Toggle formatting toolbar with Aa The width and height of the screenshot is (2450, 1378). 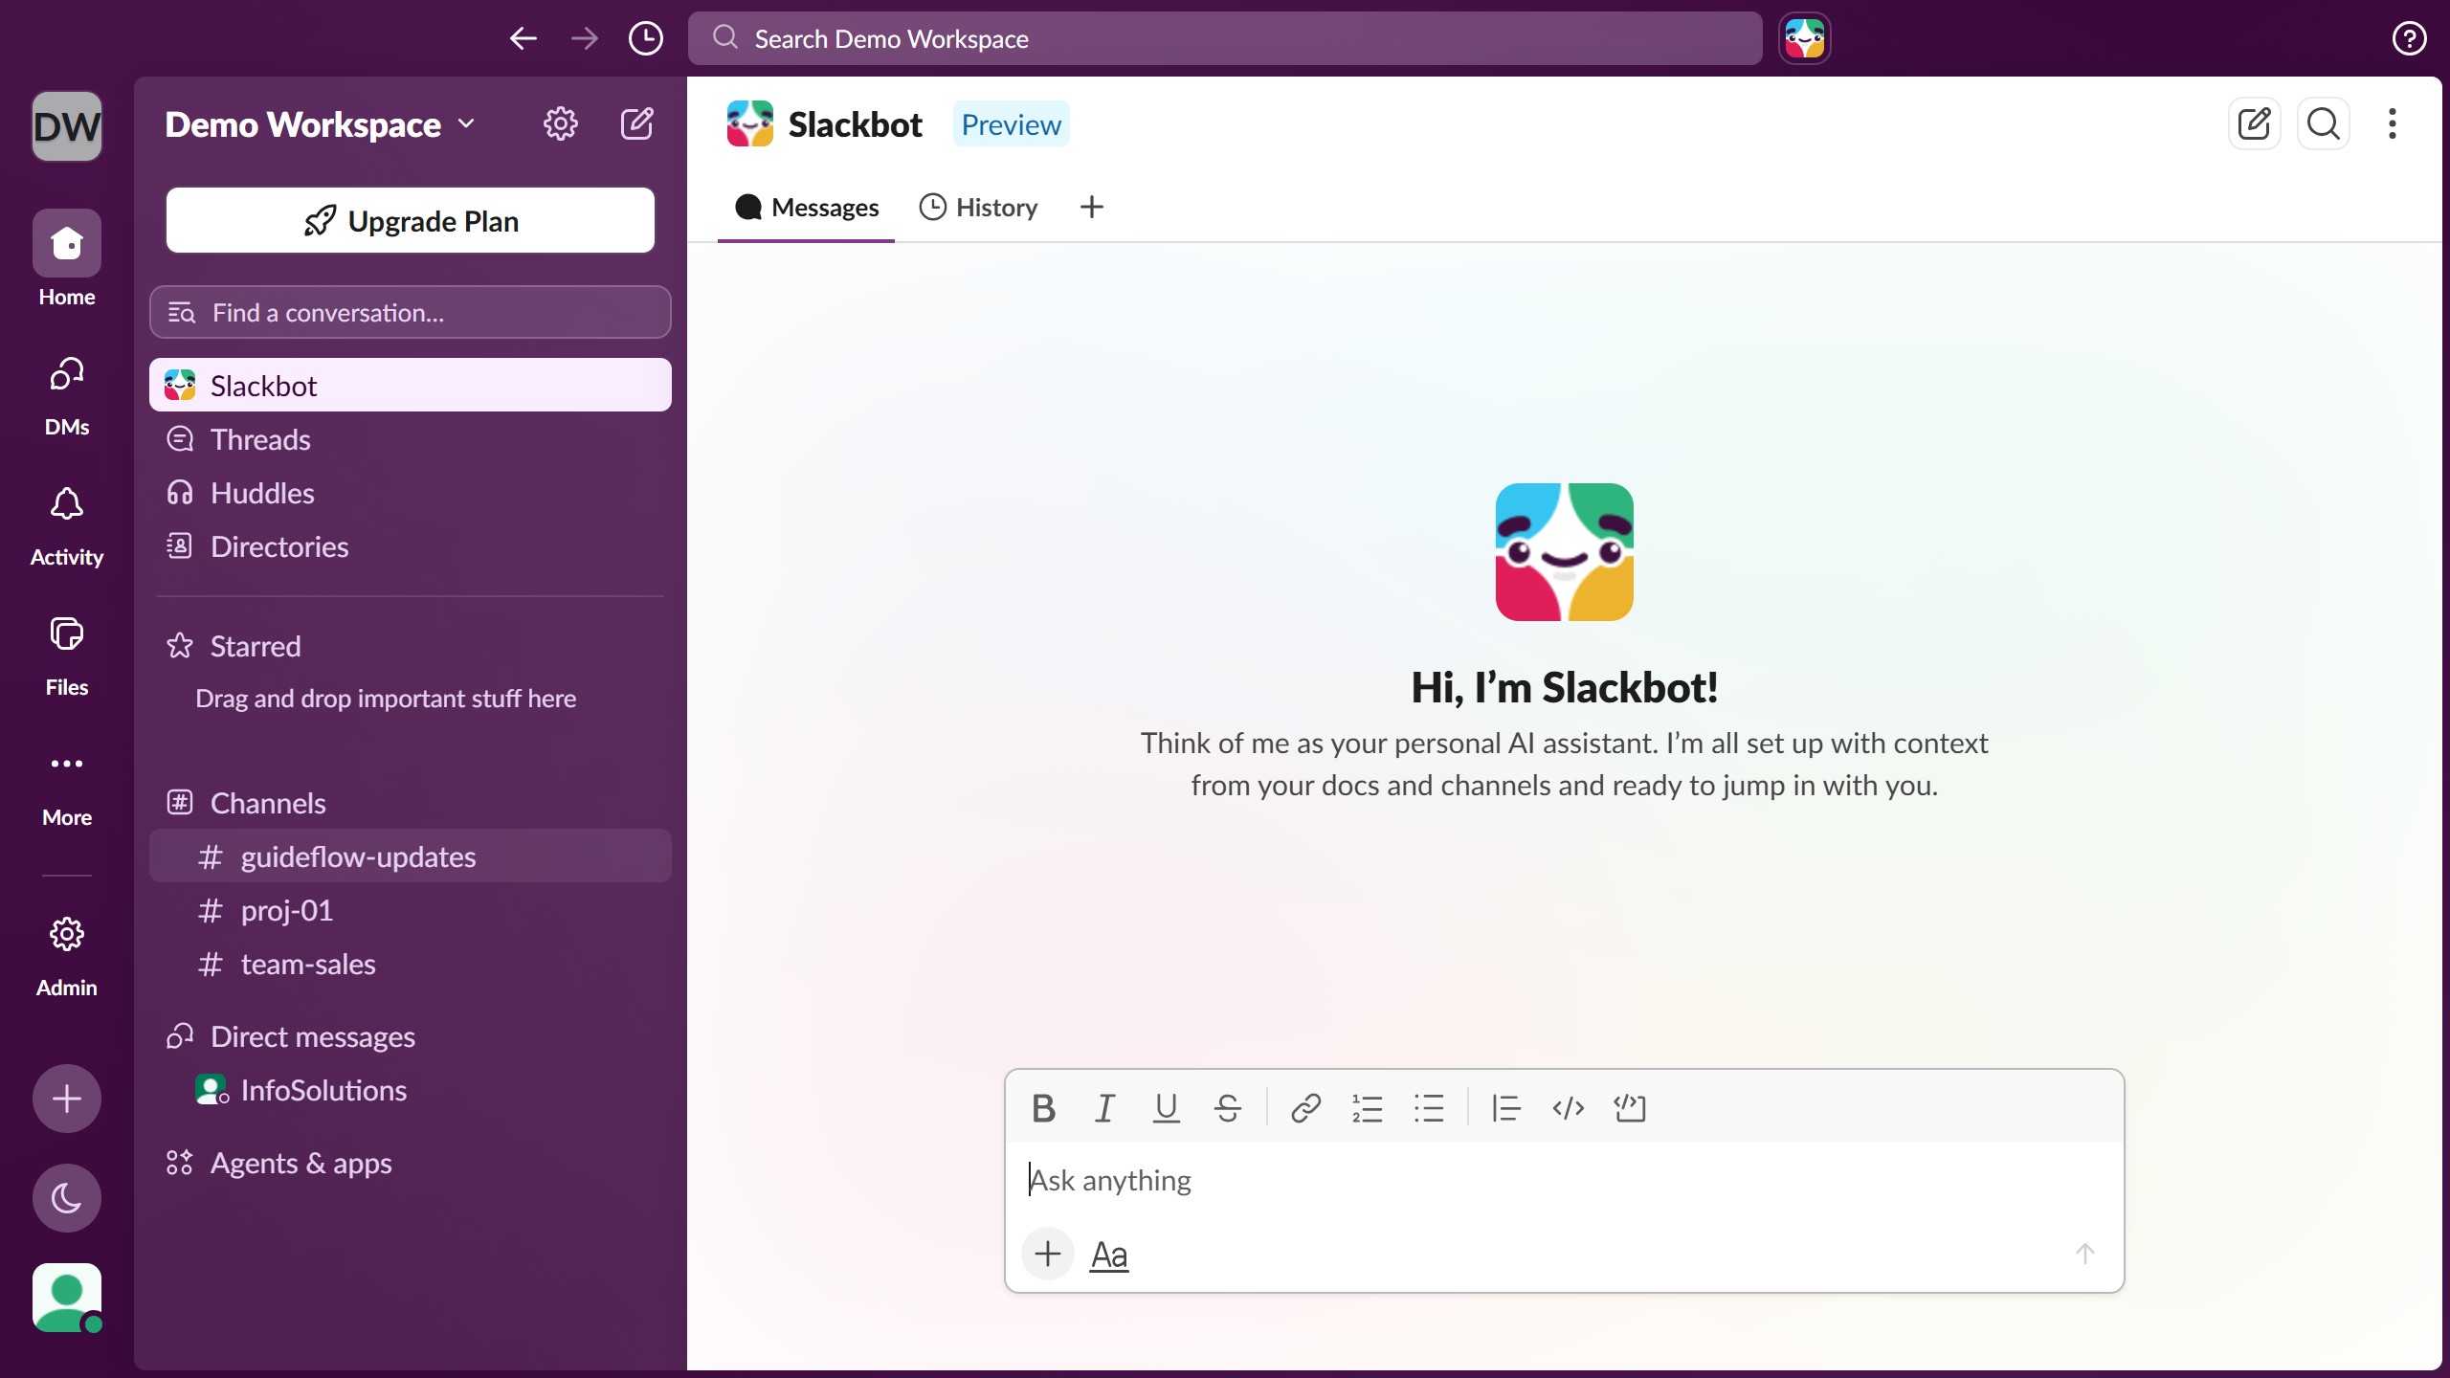click(1109, 1254)
